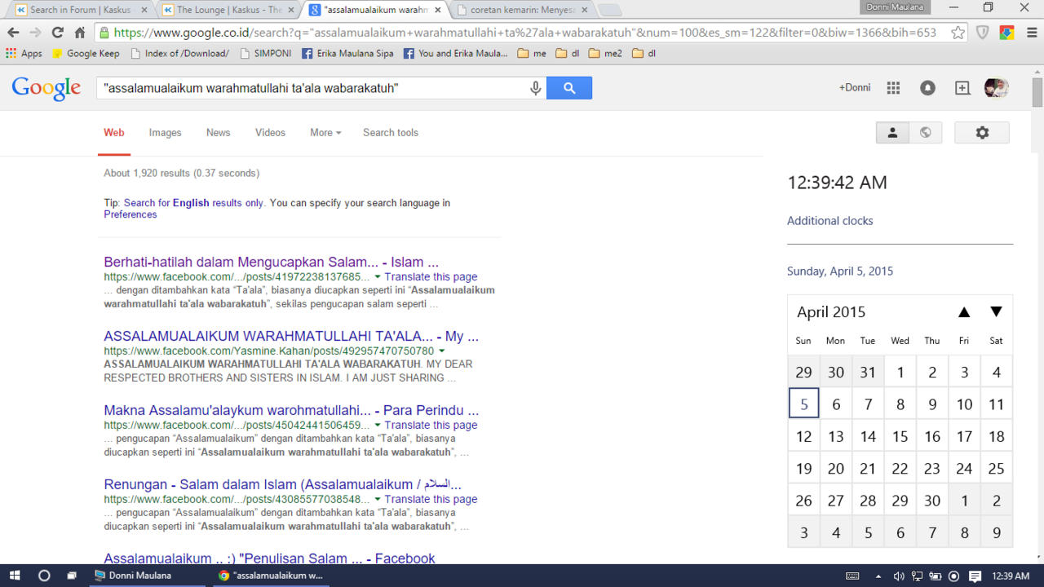Open Google+ notifications bell

tap(927, 88)
